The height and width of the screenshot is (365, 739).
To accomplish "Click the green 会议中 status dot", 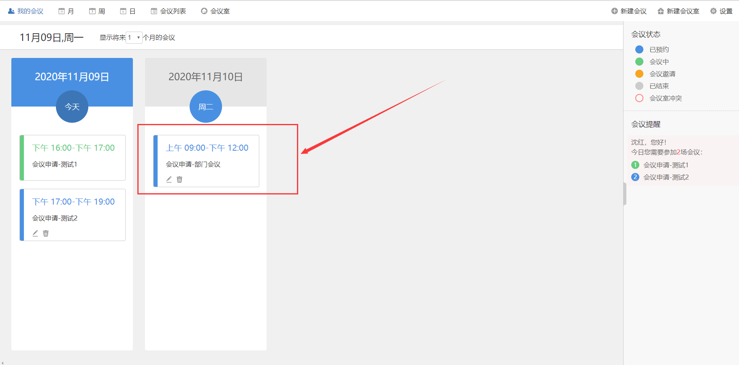I will [x=639, y=62].
